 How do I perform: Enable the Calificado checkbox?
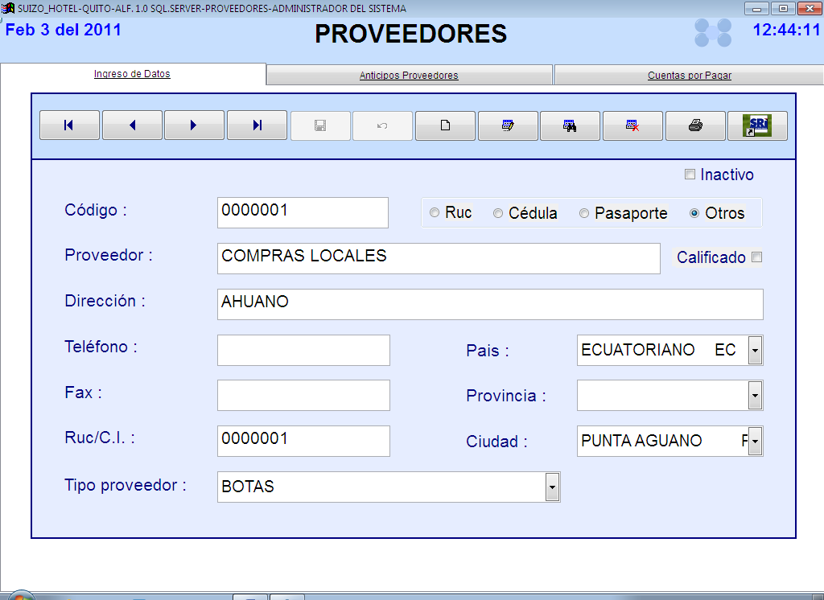coord(756,257)
